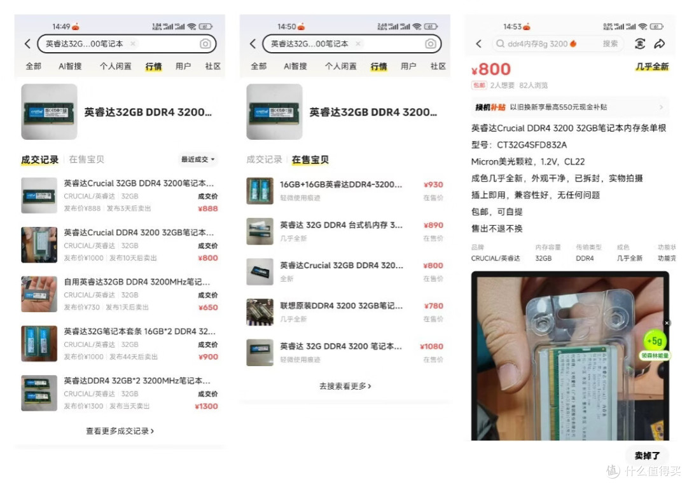Open large memory stick photo in listing

tap(570, 356)
